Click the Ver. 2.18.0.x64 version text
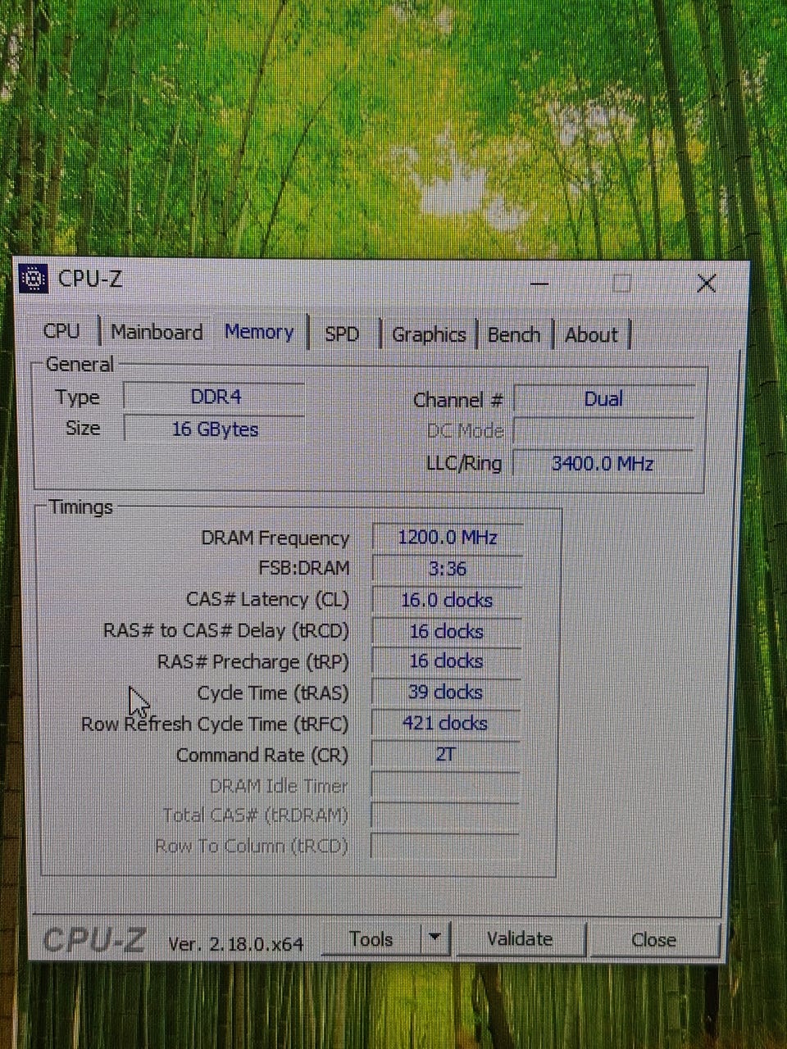Screen dimensions: 787x1049 tap(236, 944)
